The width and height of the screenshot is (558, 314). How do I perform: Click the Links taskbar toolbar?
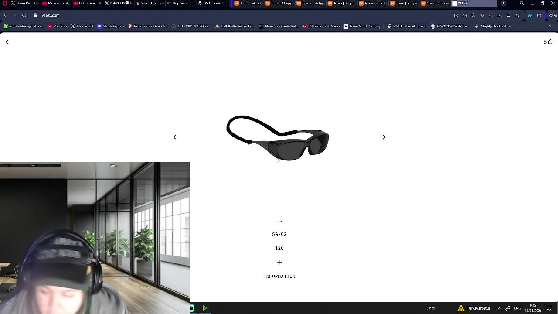[x=430, y=308]
